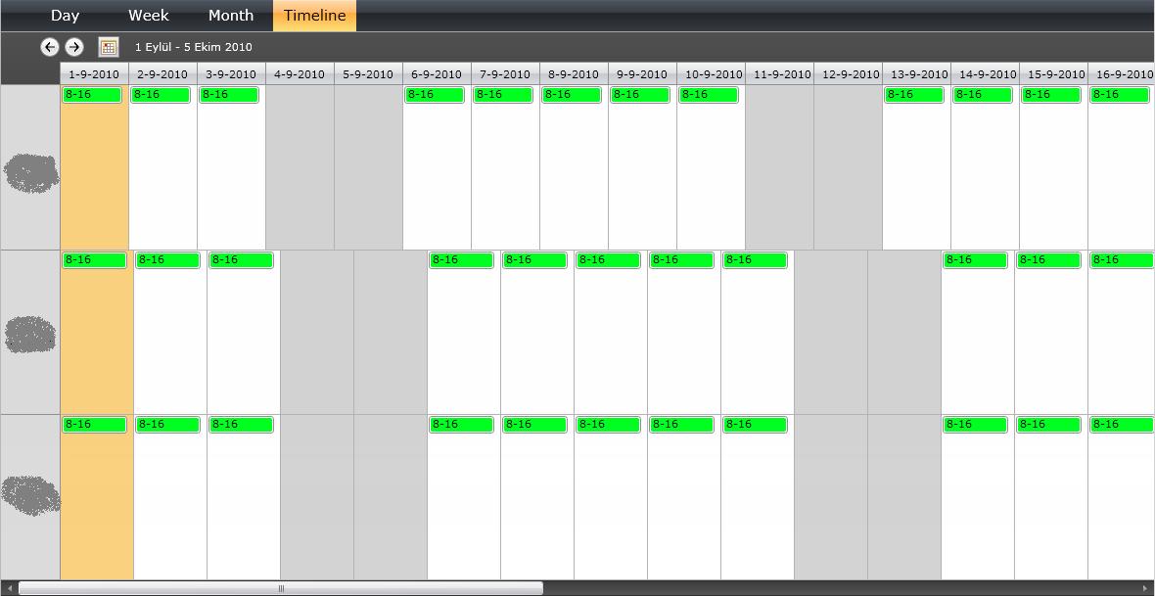Open first row's 8-16 appointment on 15-9-2010
Viewport: 1155px width, 596px height.
(1051, 95)
